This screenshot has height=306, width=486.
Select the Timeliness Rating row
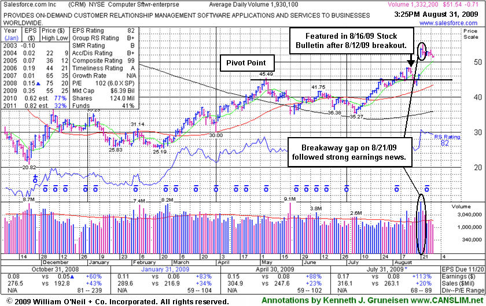click(104, 68)
